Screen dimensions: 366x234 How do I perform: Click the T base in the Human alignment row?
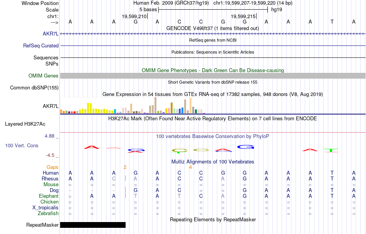pyautogui.click(x=332, y=173)
